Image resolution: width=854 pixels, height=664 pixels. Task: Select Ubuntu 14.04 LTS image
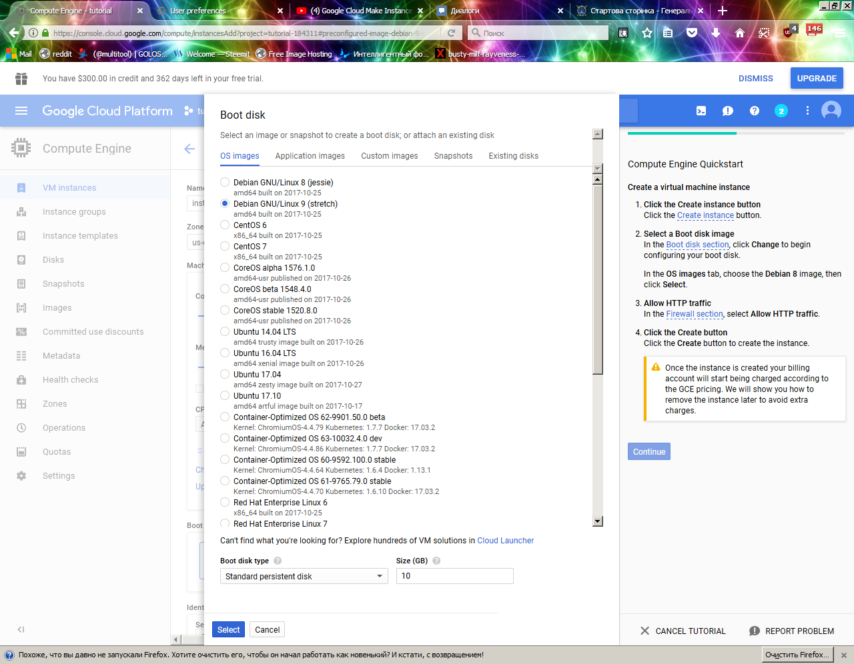[225, 331]
